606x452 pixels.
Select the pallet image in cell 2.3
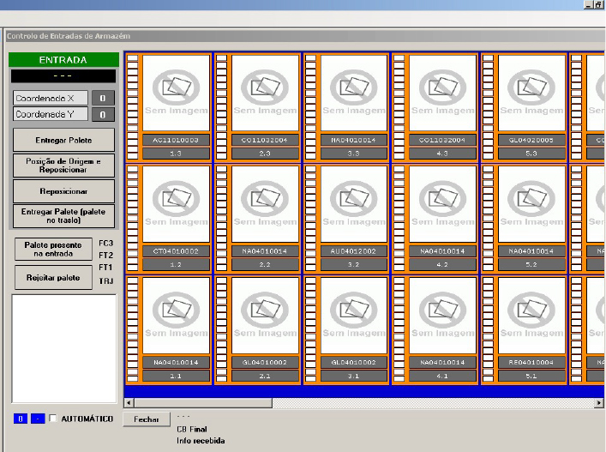click(265, 93)
